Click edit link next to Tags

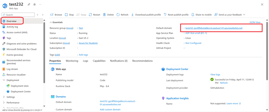[57, 55]
